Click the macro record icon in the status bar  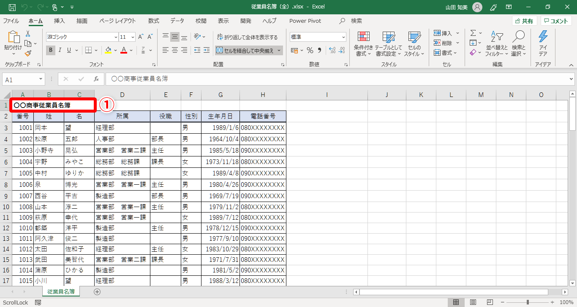[38, 302]
